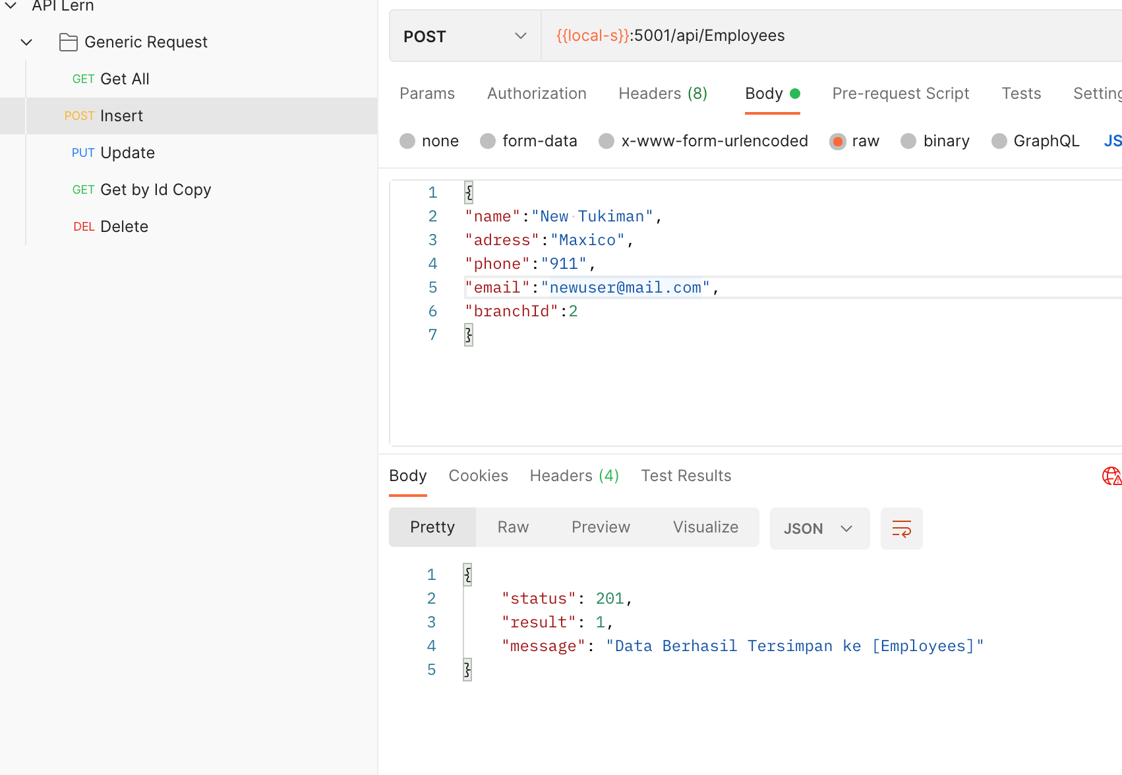
Task: Open the Params tab
Action: tap(427, 94)
